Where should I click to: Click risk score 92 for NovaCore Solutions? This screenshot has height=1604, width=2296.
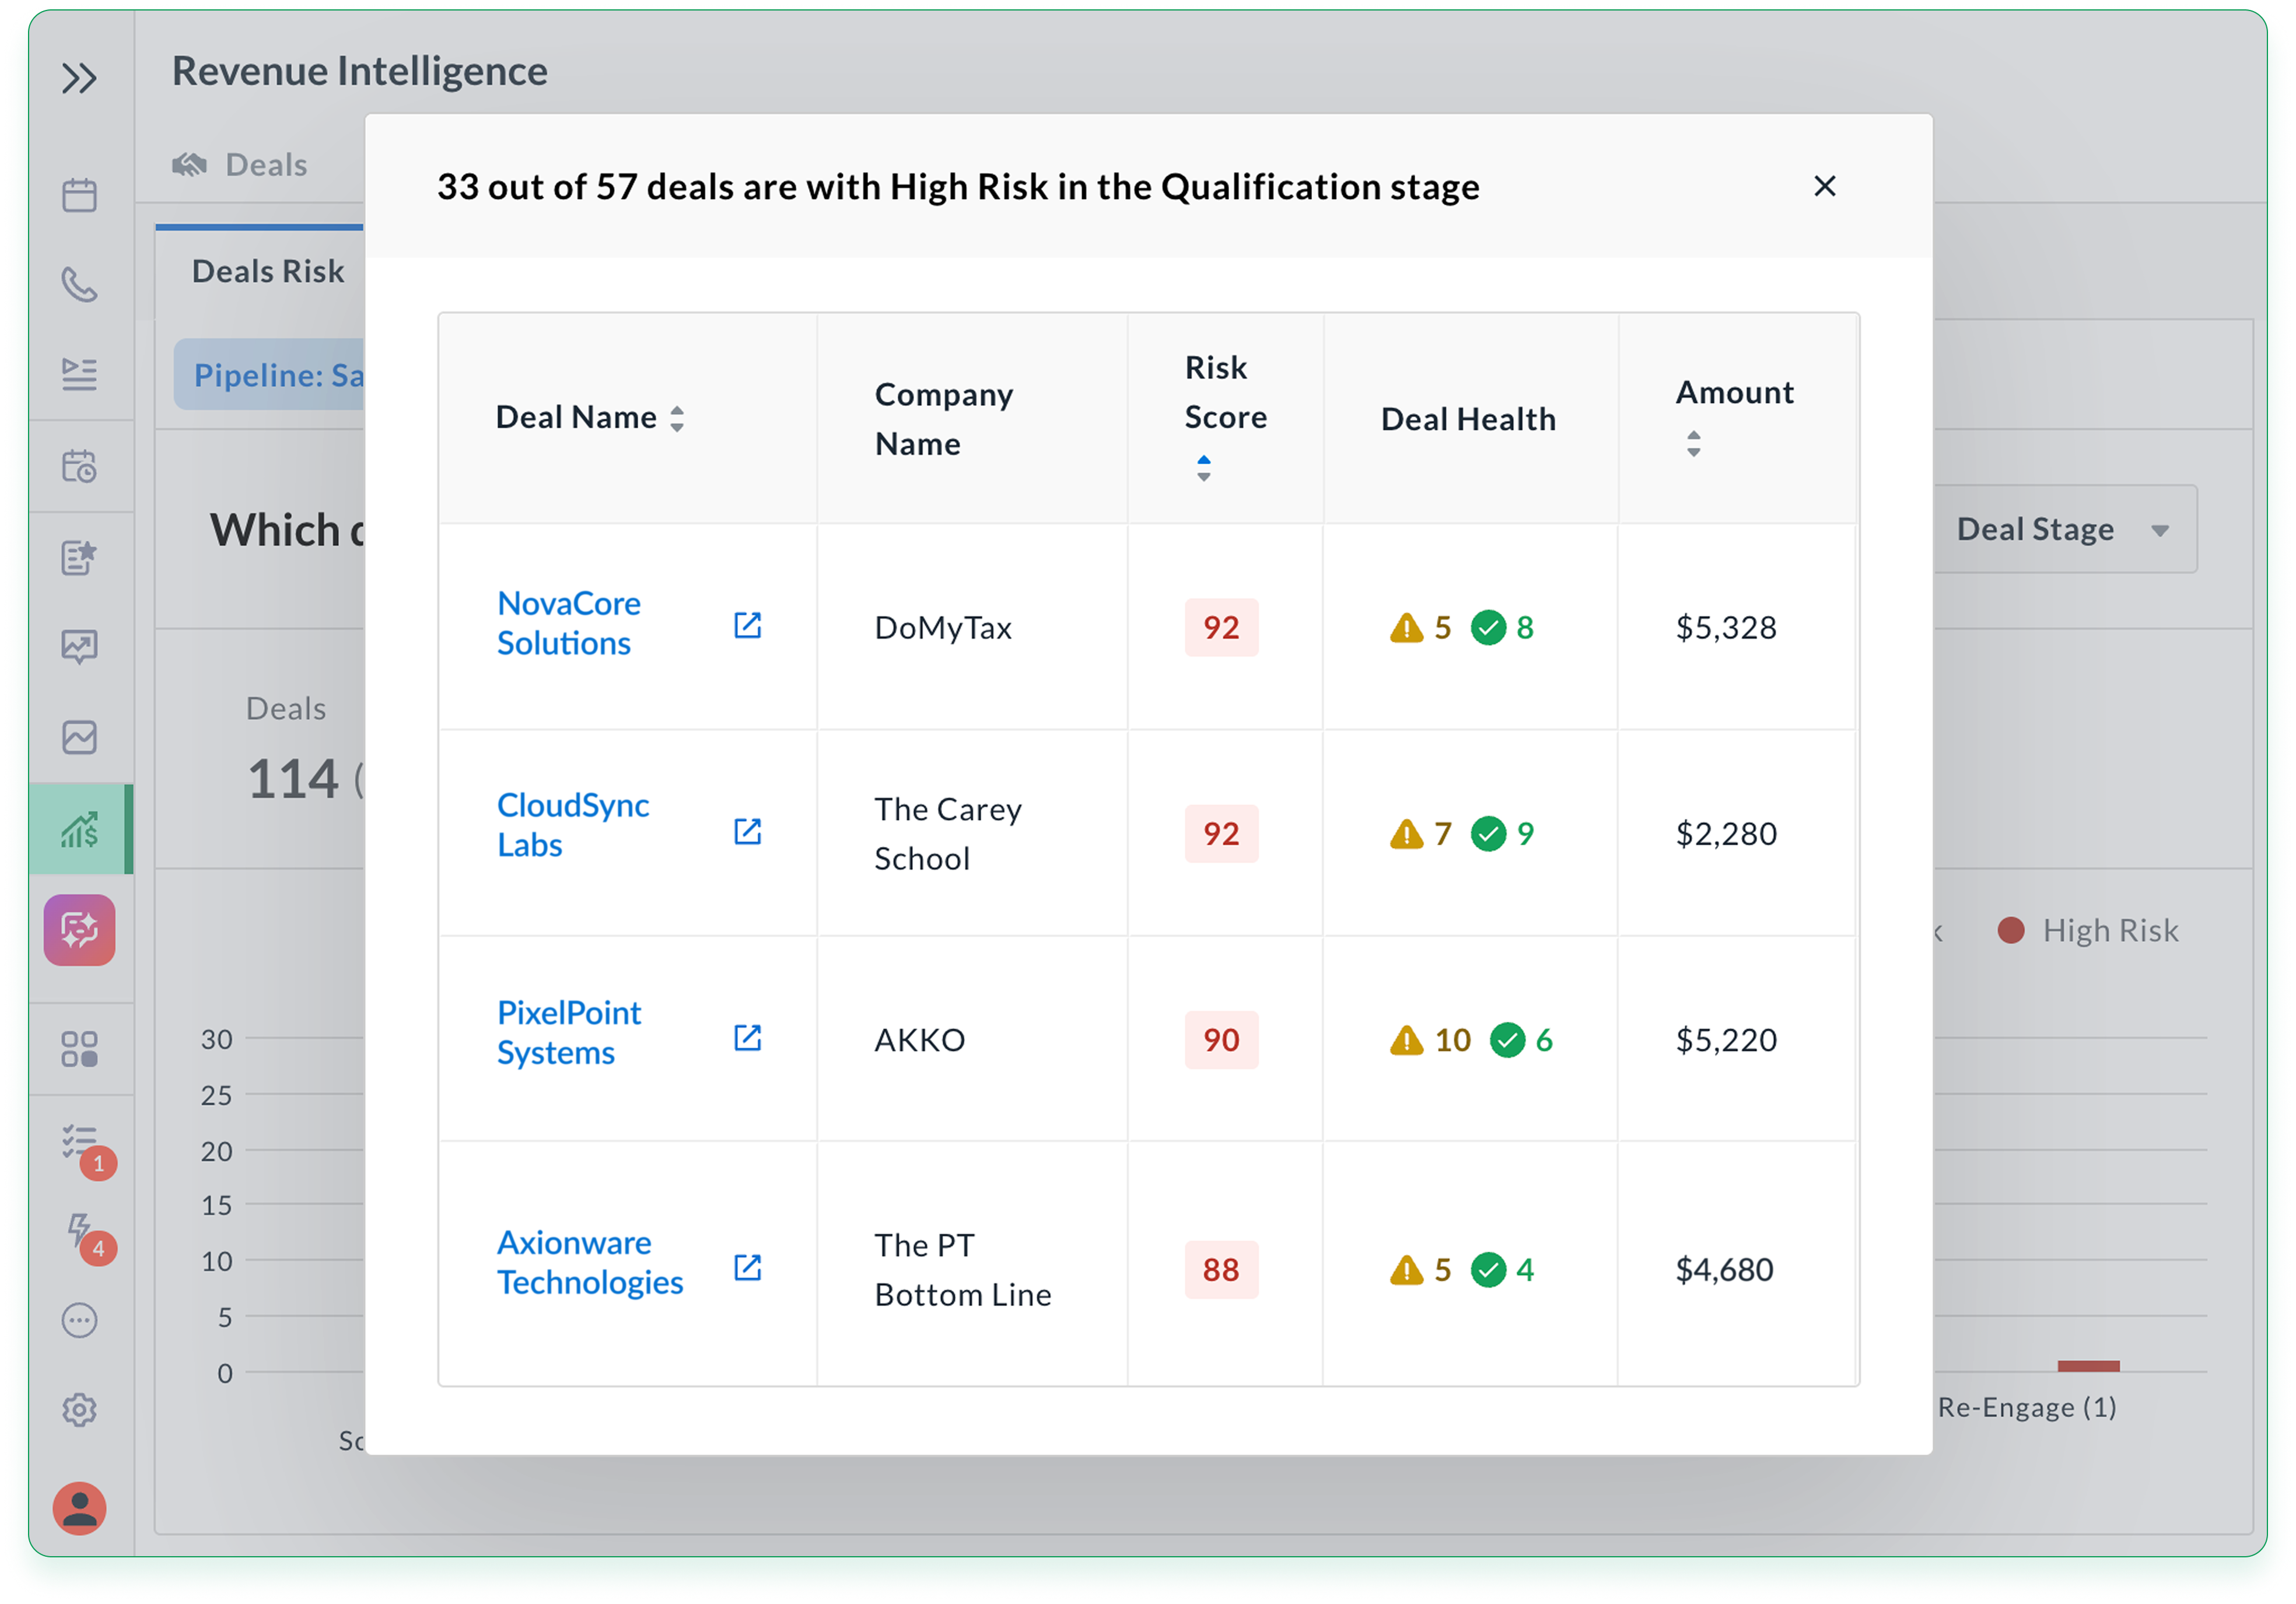(x=1221, y=627)
